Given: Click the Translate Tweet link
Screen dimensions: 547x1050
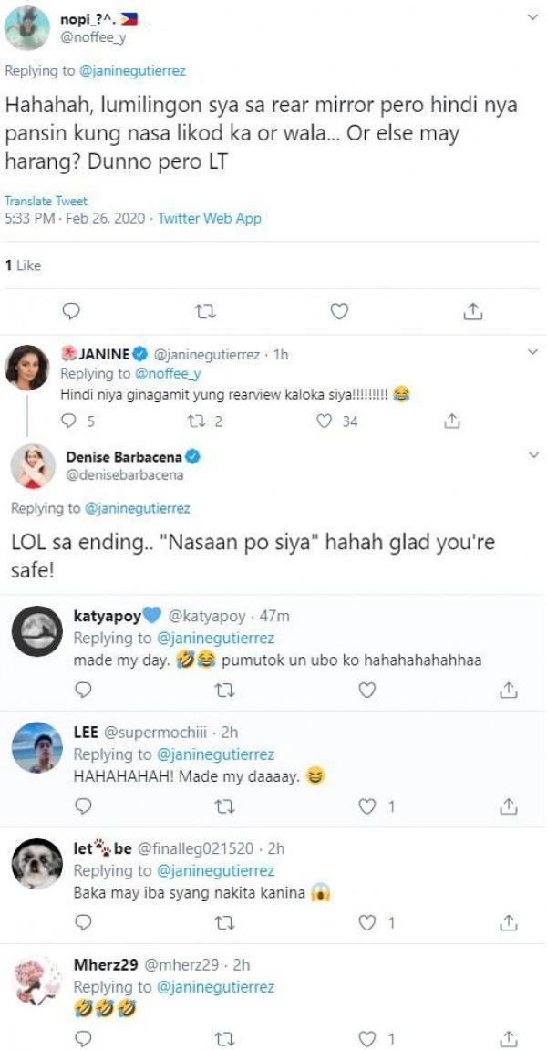Looking at the screenshot, I should point(45,201).
